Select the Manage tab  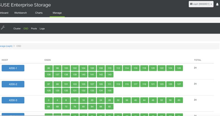57,13
